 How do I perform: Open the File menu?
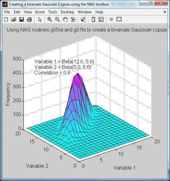(7, 12)
